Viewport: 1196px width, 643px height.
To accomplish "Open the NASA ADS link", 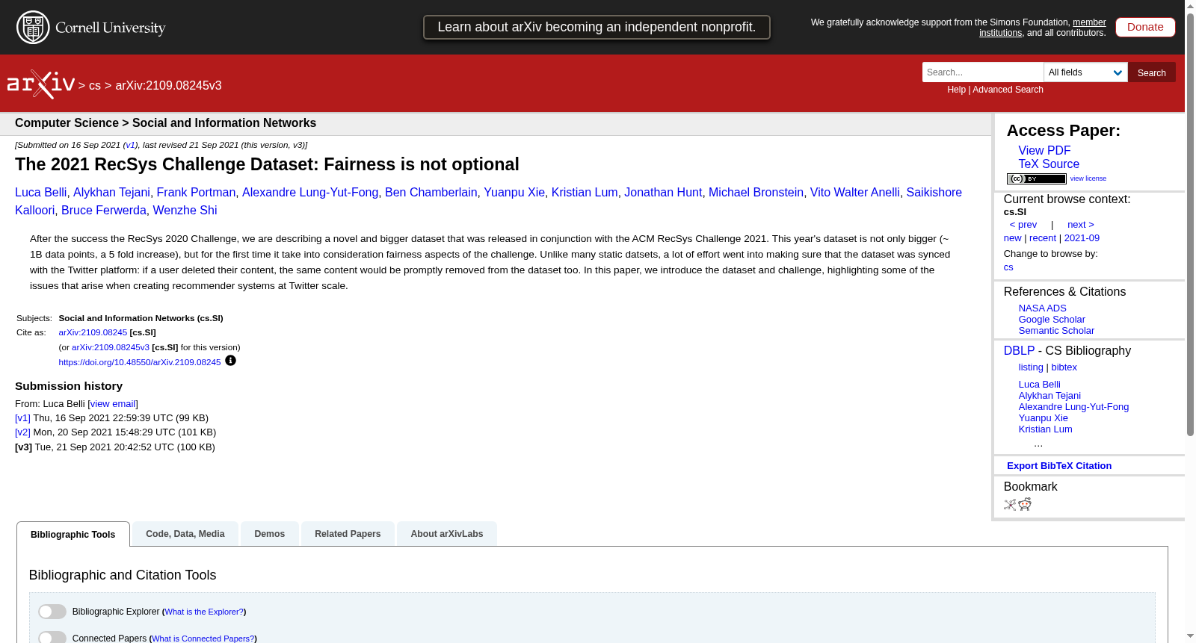I will pyautogui.click(x=1042, y=308).
